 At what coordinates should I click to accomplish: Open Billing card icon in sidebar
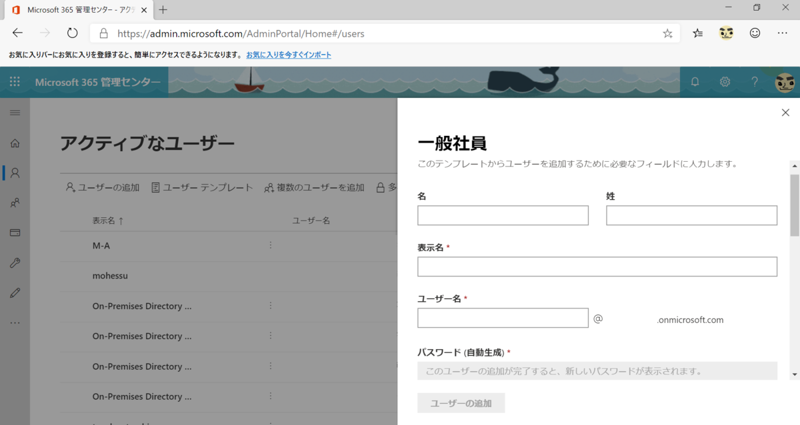tap(15, 233)
